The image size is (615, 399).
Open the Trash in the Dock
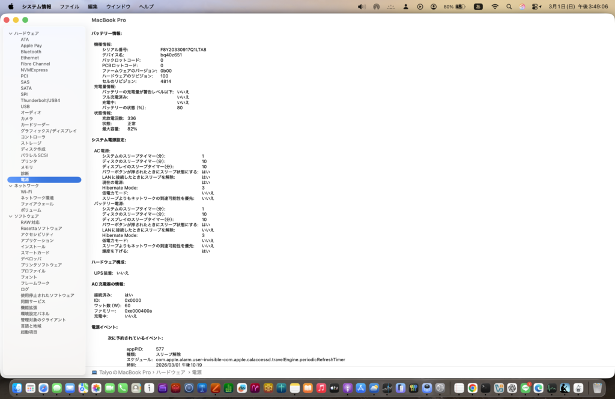click(x=597, y=388)
